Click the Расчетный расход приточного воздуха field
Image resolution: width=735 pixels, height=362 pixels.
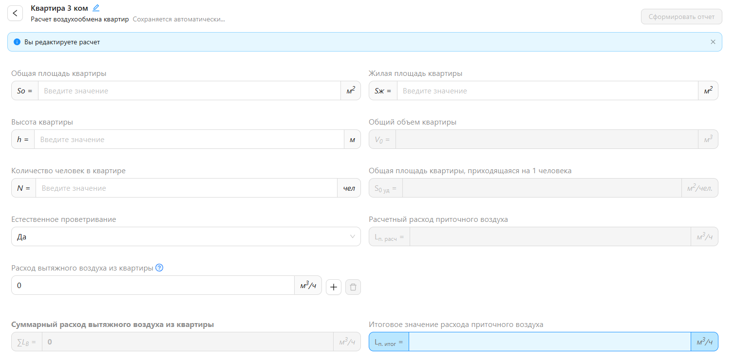pyautogui.click(x=549, y=236)
